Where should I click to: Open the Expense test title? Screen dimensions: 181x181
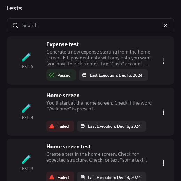pos(62,44)
